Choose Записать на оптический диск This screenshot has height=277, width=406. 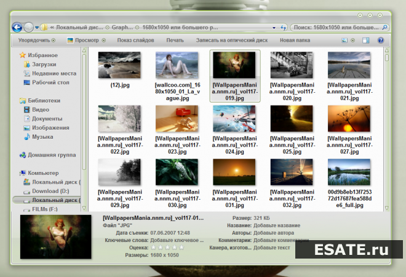pos(232,41)
